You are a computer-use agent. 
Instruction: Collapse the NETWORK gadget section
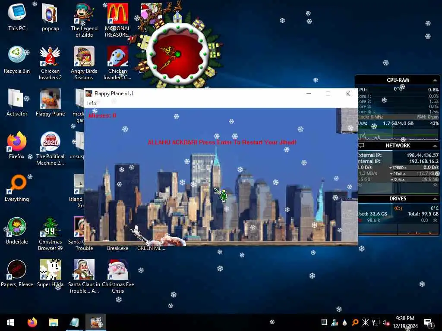click(435, 146)
